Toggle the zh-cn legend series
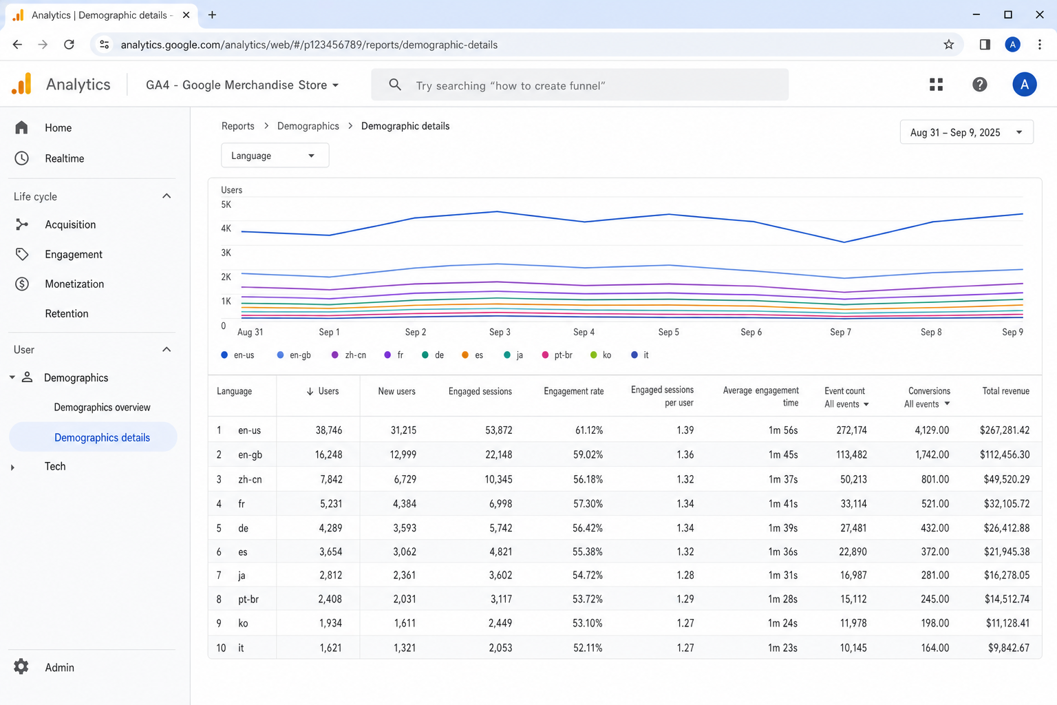Viewport: 1057px width, 705px height. (x=349, y=355)
